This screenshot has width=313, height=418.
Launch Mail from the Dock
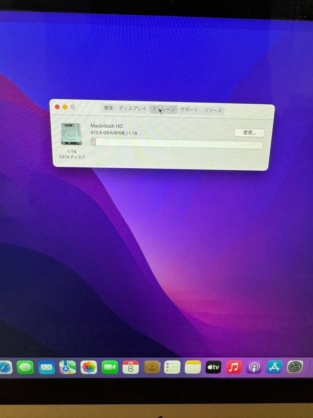pos(46,367)
